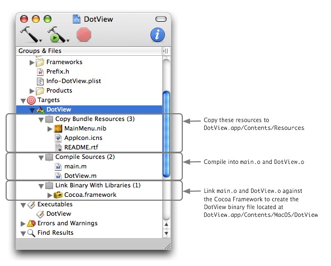The width and height of the screenshot is (331, 266).
Task: Click the Errors and Warnings icon
Action: [31, 223]
